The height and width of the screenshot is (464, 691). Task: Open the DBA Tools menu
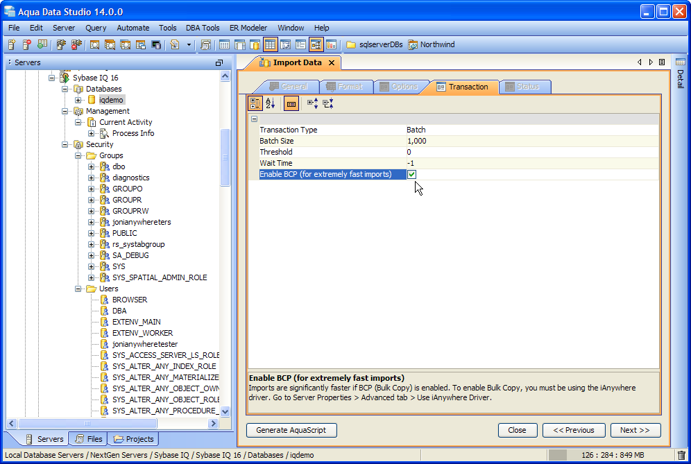203,28
